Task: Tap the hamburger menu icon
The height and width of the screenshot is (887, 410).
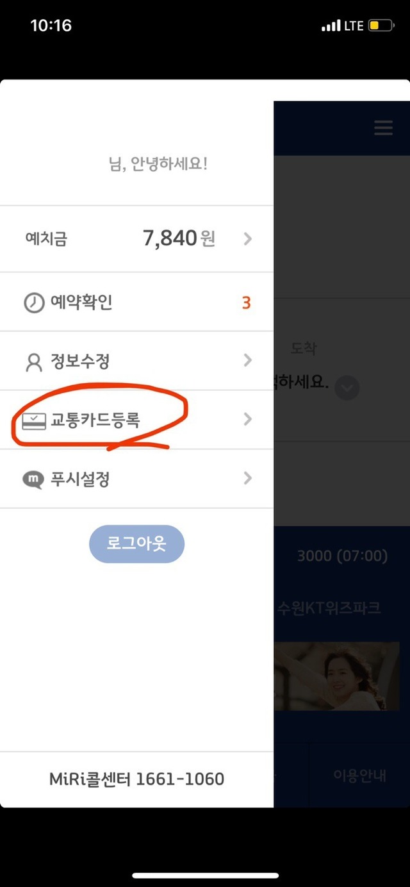Action: [383, 128]
